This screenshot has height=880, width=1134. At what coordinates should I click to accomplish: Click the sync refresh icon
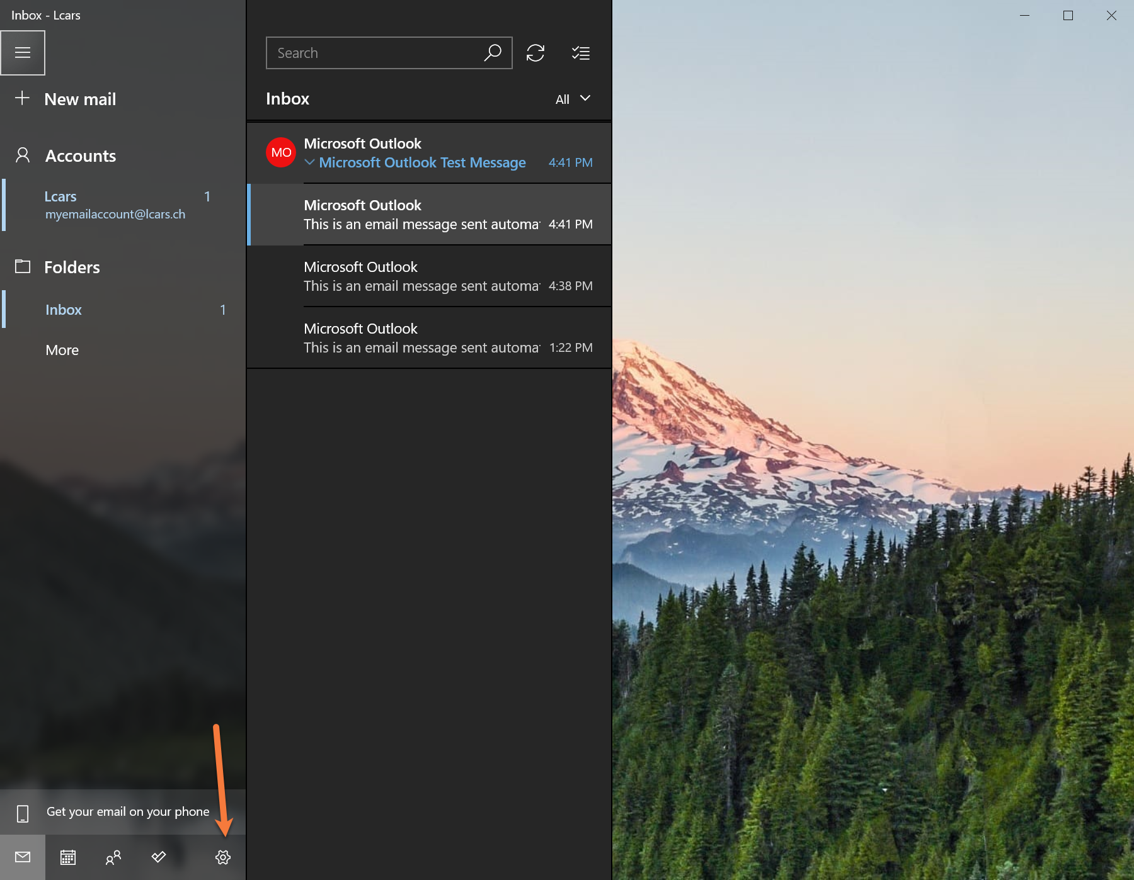tap(535, 53)
